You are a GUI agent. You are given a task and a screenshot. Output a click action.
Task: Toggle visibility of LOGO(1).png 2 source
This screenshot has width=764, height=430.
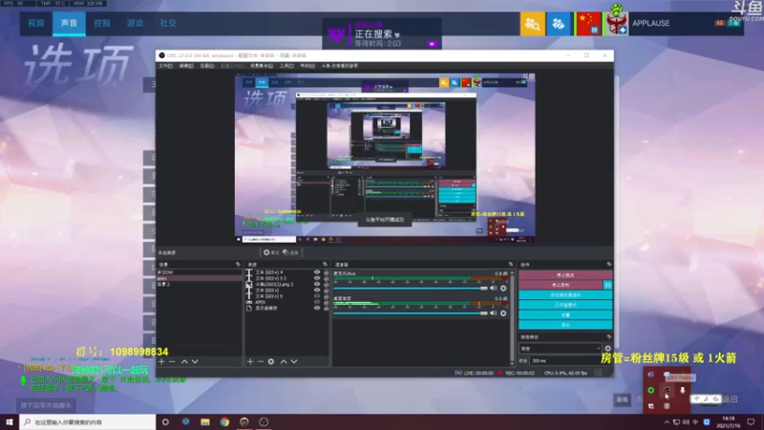click(x=317, y=284)
